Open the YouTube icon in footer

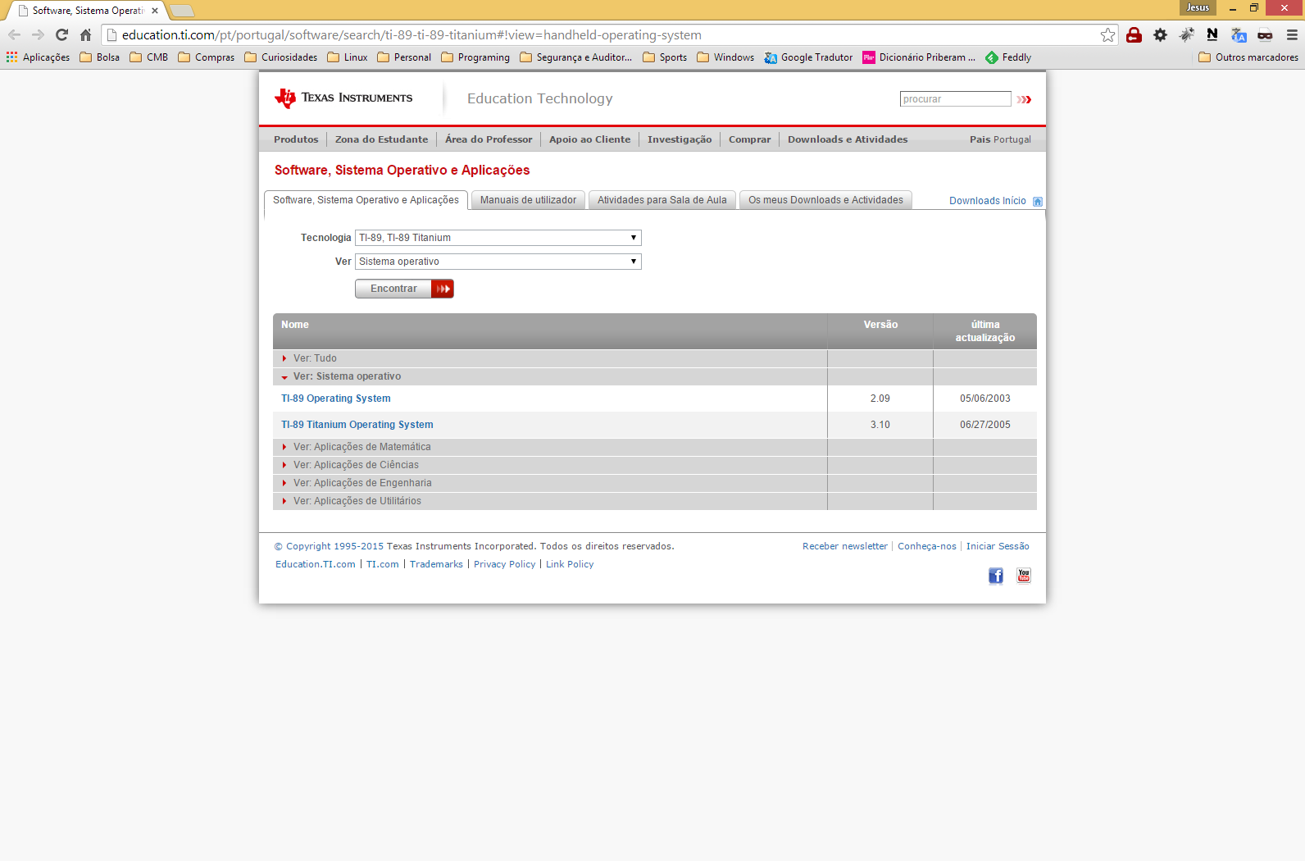coord(1024,576)
